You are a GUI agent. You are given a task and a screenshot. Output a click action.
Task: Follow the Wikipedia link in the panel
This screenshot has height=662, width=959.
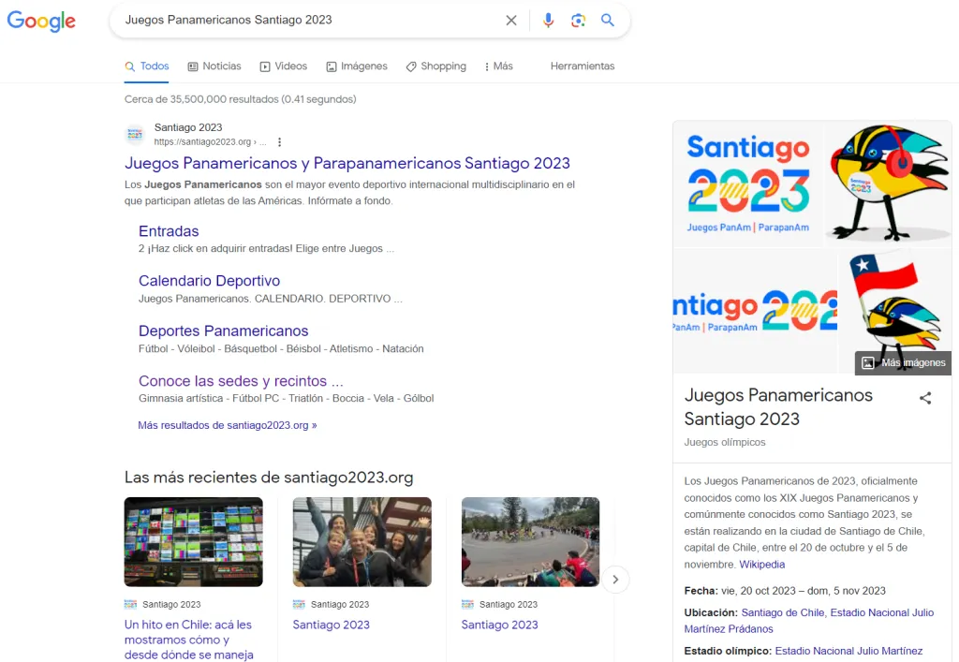click(761, 565)
